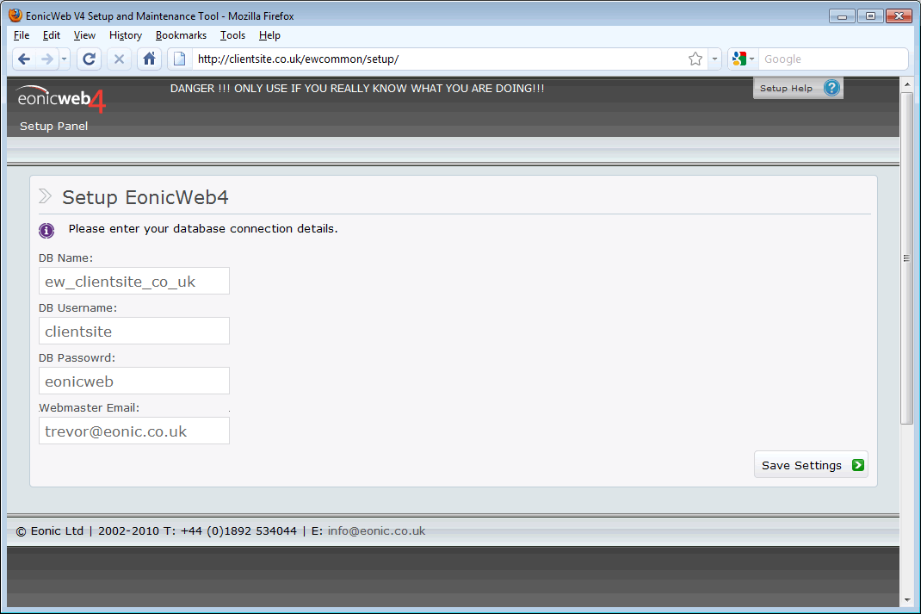Click the eonicweb4 logo
Viewport: 921px width, 614px height.
tap(60, 99)
